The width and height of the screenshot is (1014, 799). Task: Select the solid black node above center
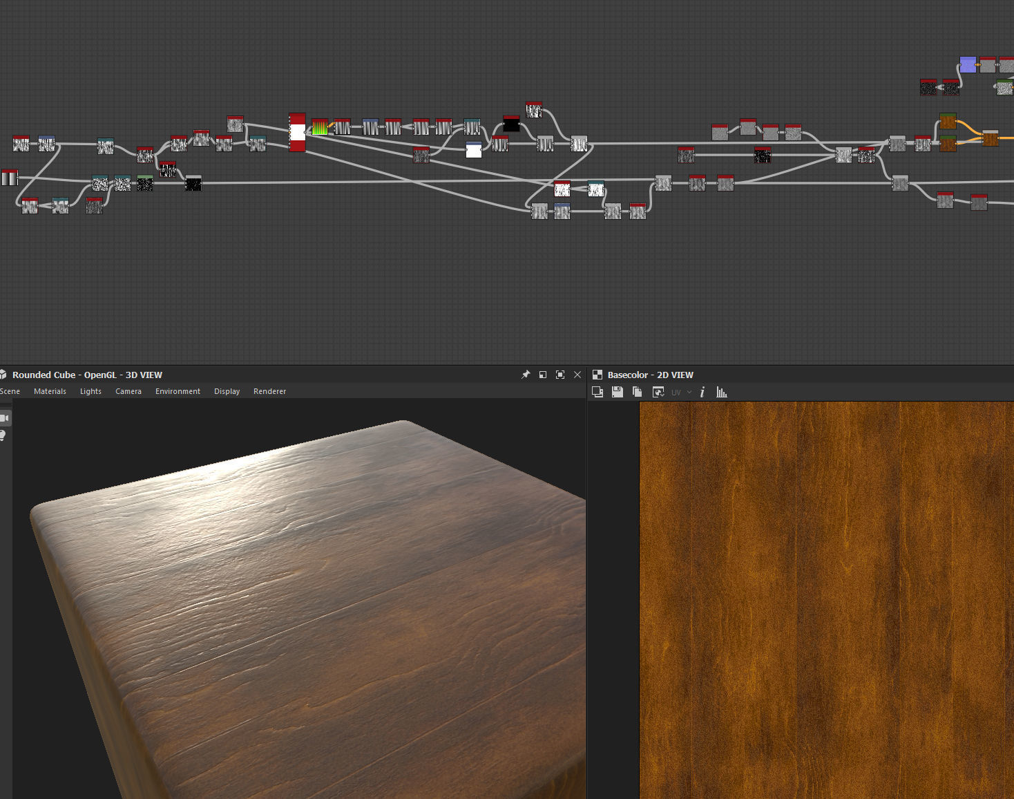[x=511, y=124]
